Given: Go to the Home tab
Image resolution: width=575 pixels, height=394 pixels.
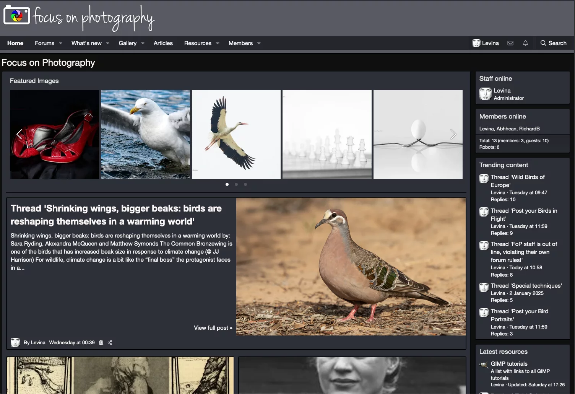Looking at the screenshot, I should point(15,43).
